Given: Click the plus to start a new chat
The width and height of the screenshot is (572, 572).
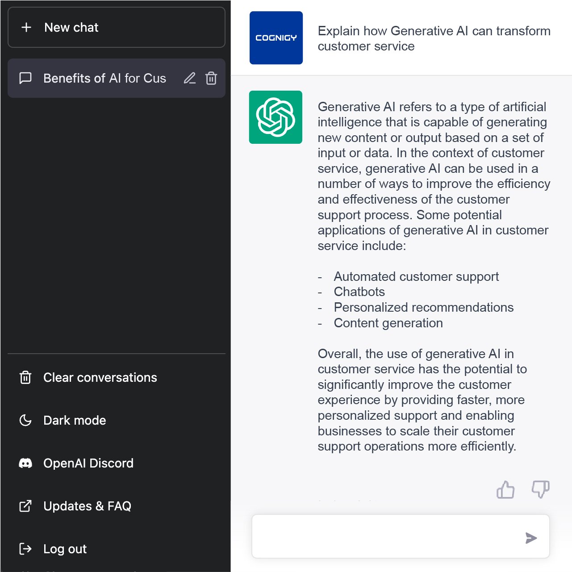Looking at the screenshot, I should pyautogui.click(x=27, y=27).
